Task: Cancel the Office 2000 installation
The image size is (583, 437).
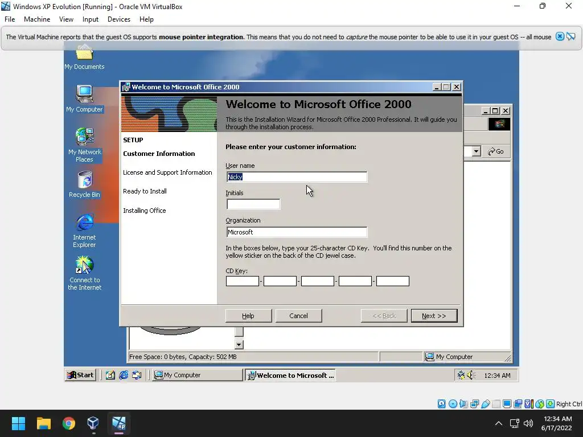Action: tap(298, 315)
